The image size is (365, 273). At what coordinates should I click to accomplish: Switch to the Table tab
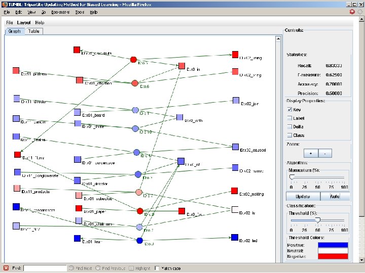pyautogui.click(x=34, y=31)
